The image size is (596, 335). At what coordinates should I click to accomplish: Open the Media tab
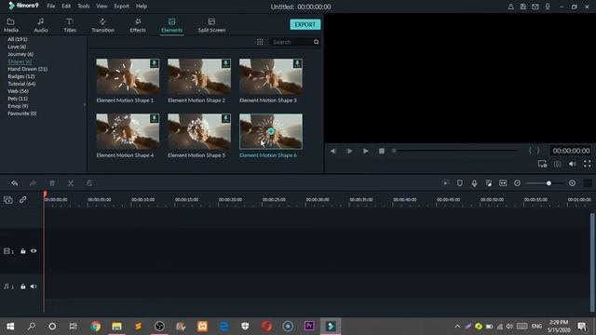10,25
